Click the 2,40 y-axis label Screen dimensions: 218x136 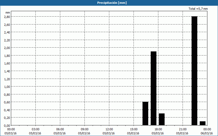(8, 32)
